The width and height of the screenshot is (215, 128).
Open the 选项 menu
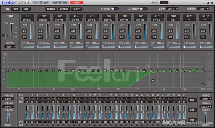click(46, 2)
